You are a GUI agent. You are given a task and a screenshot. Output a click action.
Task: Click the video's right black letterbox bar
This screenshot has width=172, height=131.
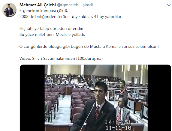159,98
